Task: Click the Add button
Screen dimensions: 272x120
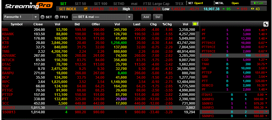Action: pos(146,17)
